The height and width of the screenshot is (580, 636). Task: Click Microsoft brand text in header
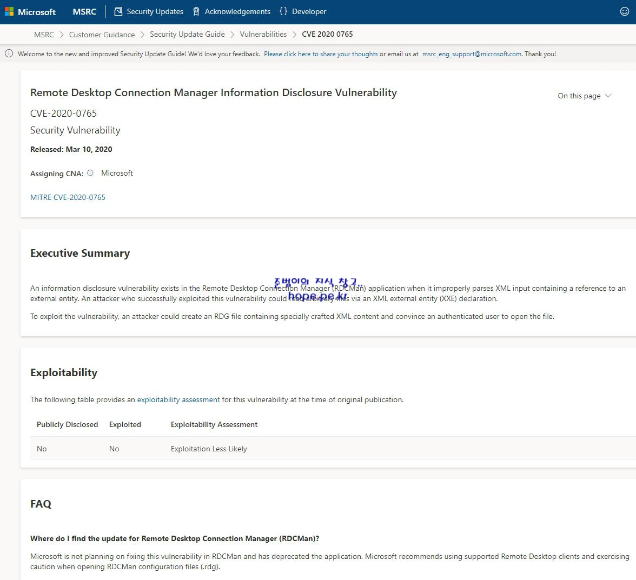pos(37,12)
